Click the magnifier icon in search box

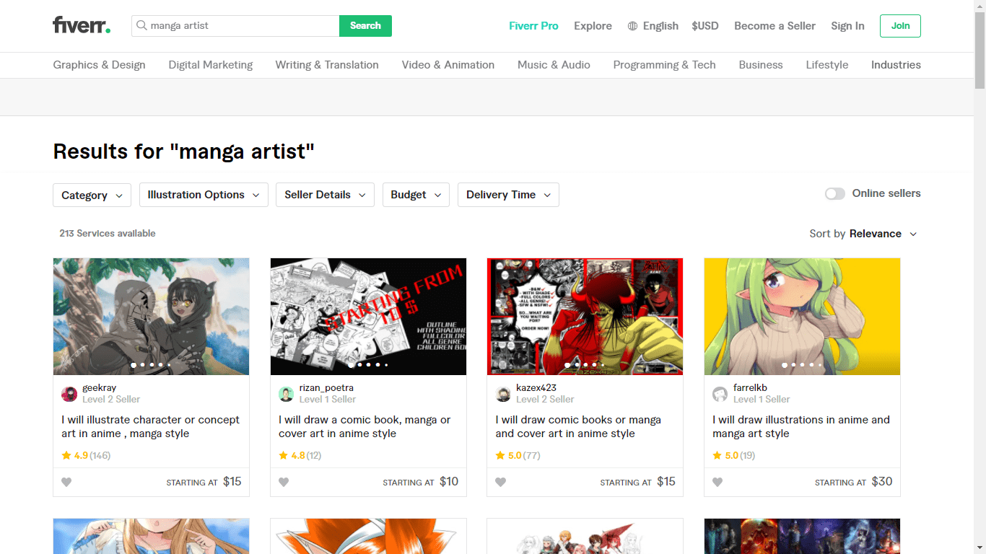141,26
